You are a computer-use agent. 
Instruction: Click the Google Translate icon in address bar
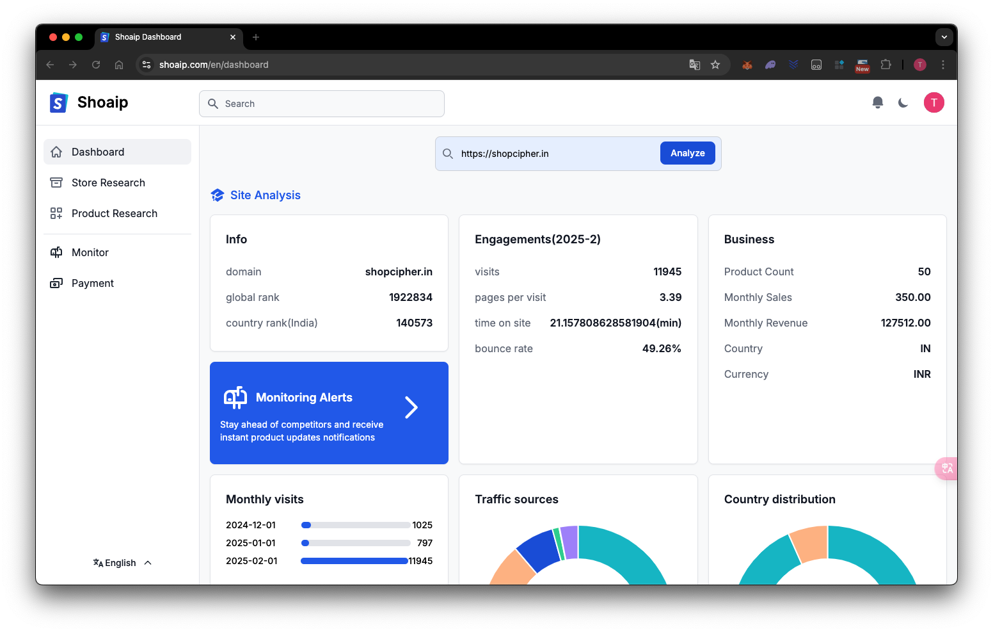[694, 65]
